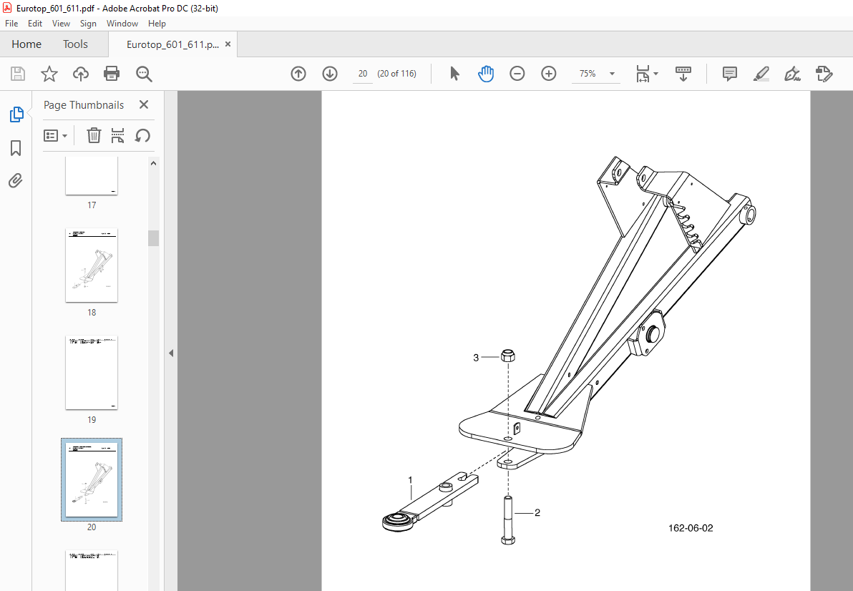Switch to the Home tab
The height and width of the screenshot is (591, 853).
pyautogui.click(x=26, y=44)
